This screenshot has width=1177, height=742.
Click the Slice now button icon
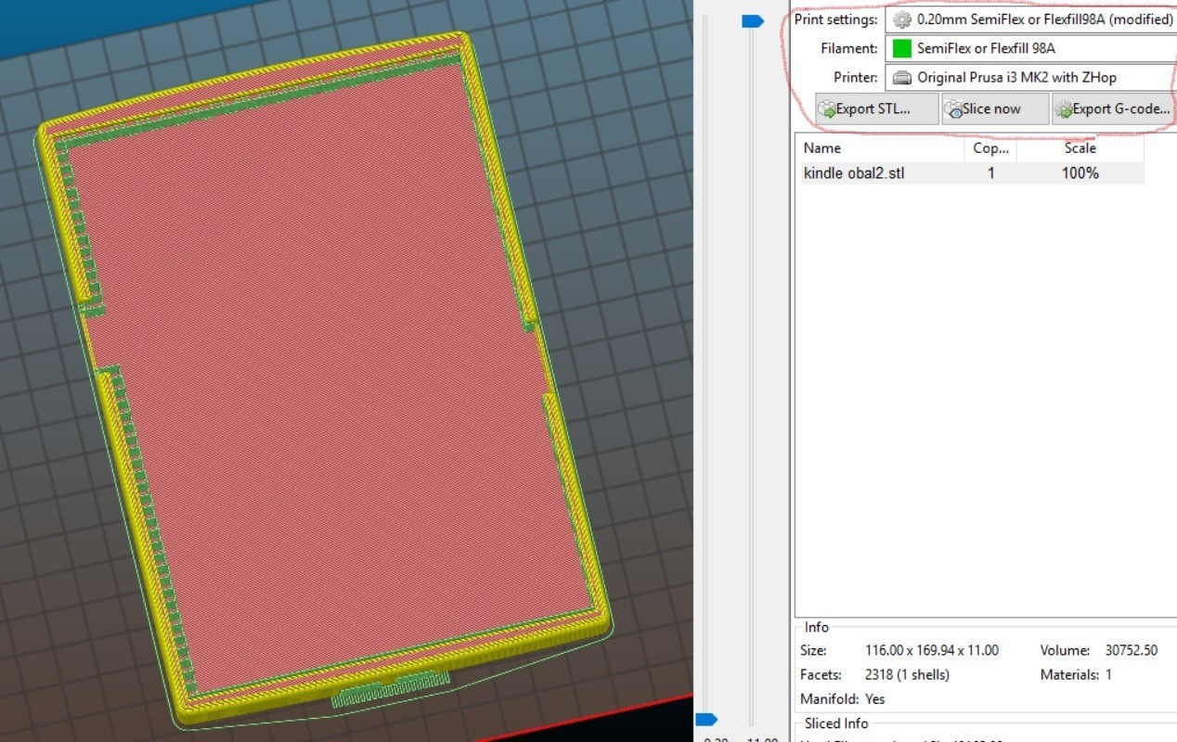[x=954, y=109]
